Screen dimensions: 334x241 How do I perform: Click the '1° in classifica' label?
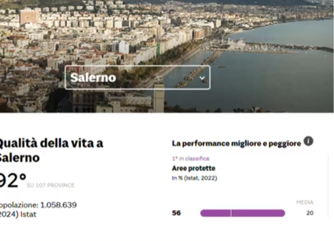pyautogui.click(x=191, y=159)
